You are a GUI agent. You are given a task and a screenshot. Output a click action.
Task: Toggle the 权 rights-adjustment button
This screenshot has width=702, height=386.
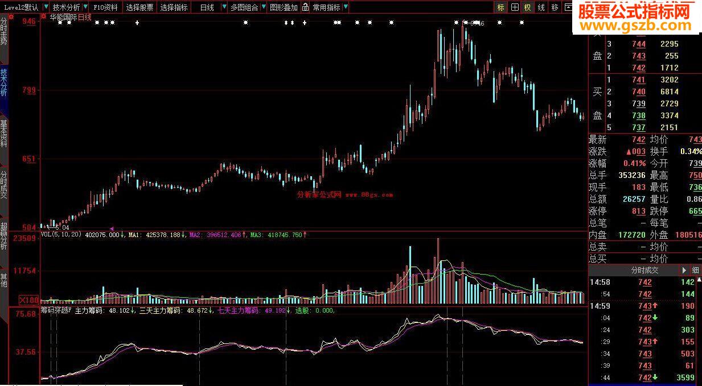(528, 7)
